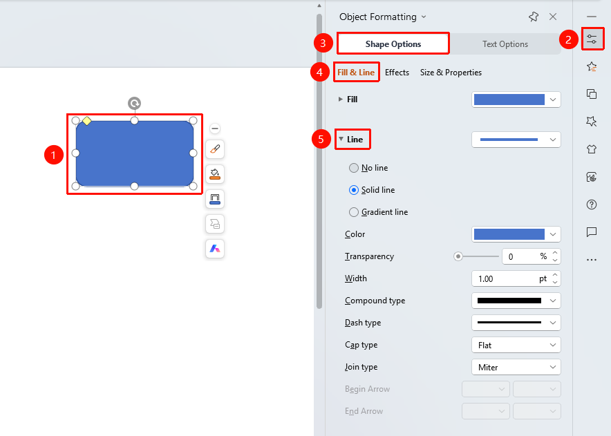Open the Line style preview dropdown
This screenshot has height=436, width=611.
pyautogui.click(x=516, y=140)
